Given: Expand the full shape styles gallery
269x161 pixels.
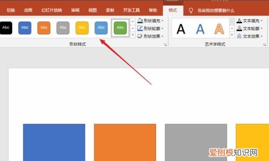Looking at the screenshot, I should click(133, 35).
